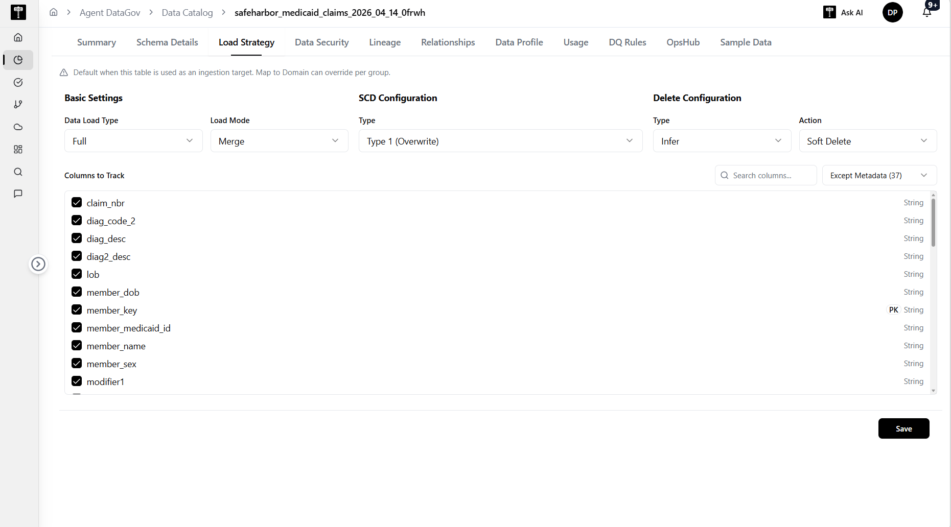Open the OpsHub tab
This screenshot has height=527, width=951.
(x=683, y=42)
